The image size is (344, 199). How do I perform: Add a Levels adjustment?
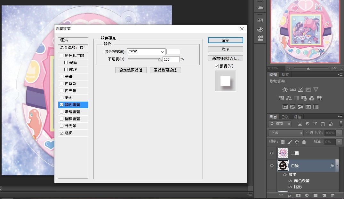(x=293, y=89)
